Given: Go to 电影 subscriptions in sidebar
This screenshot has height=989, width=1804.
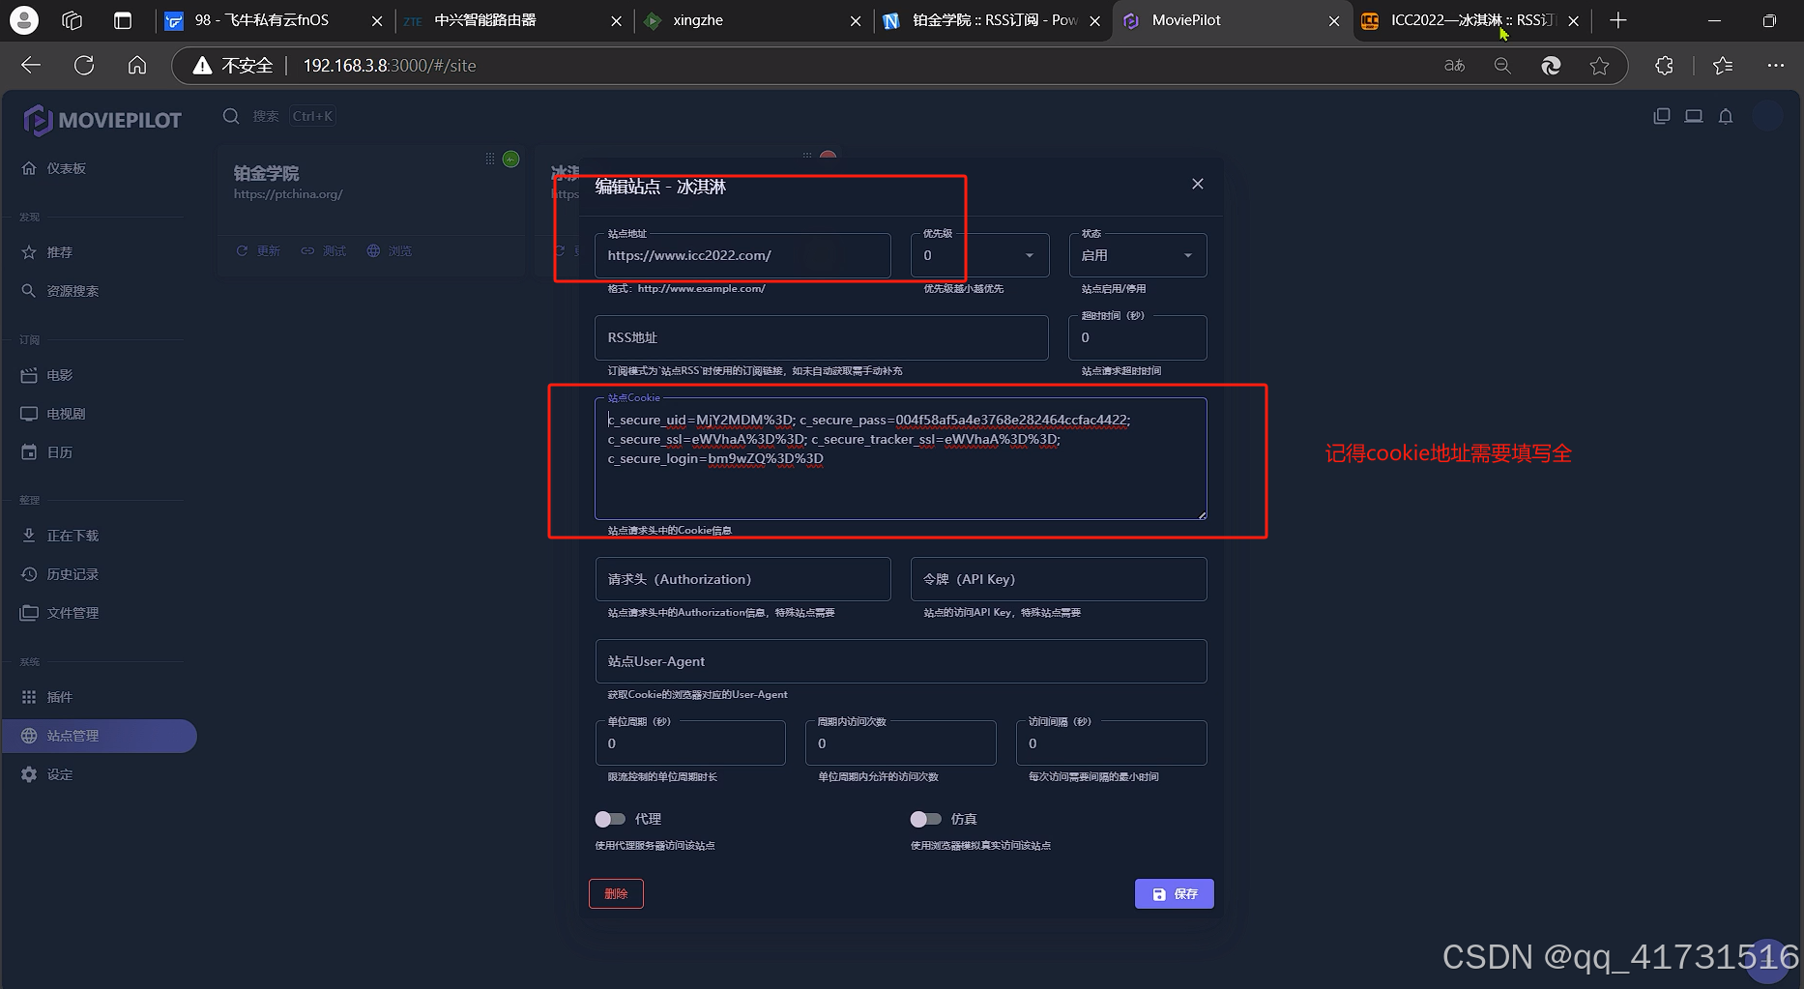Looking at the screenshot, I should click(47, 375).
